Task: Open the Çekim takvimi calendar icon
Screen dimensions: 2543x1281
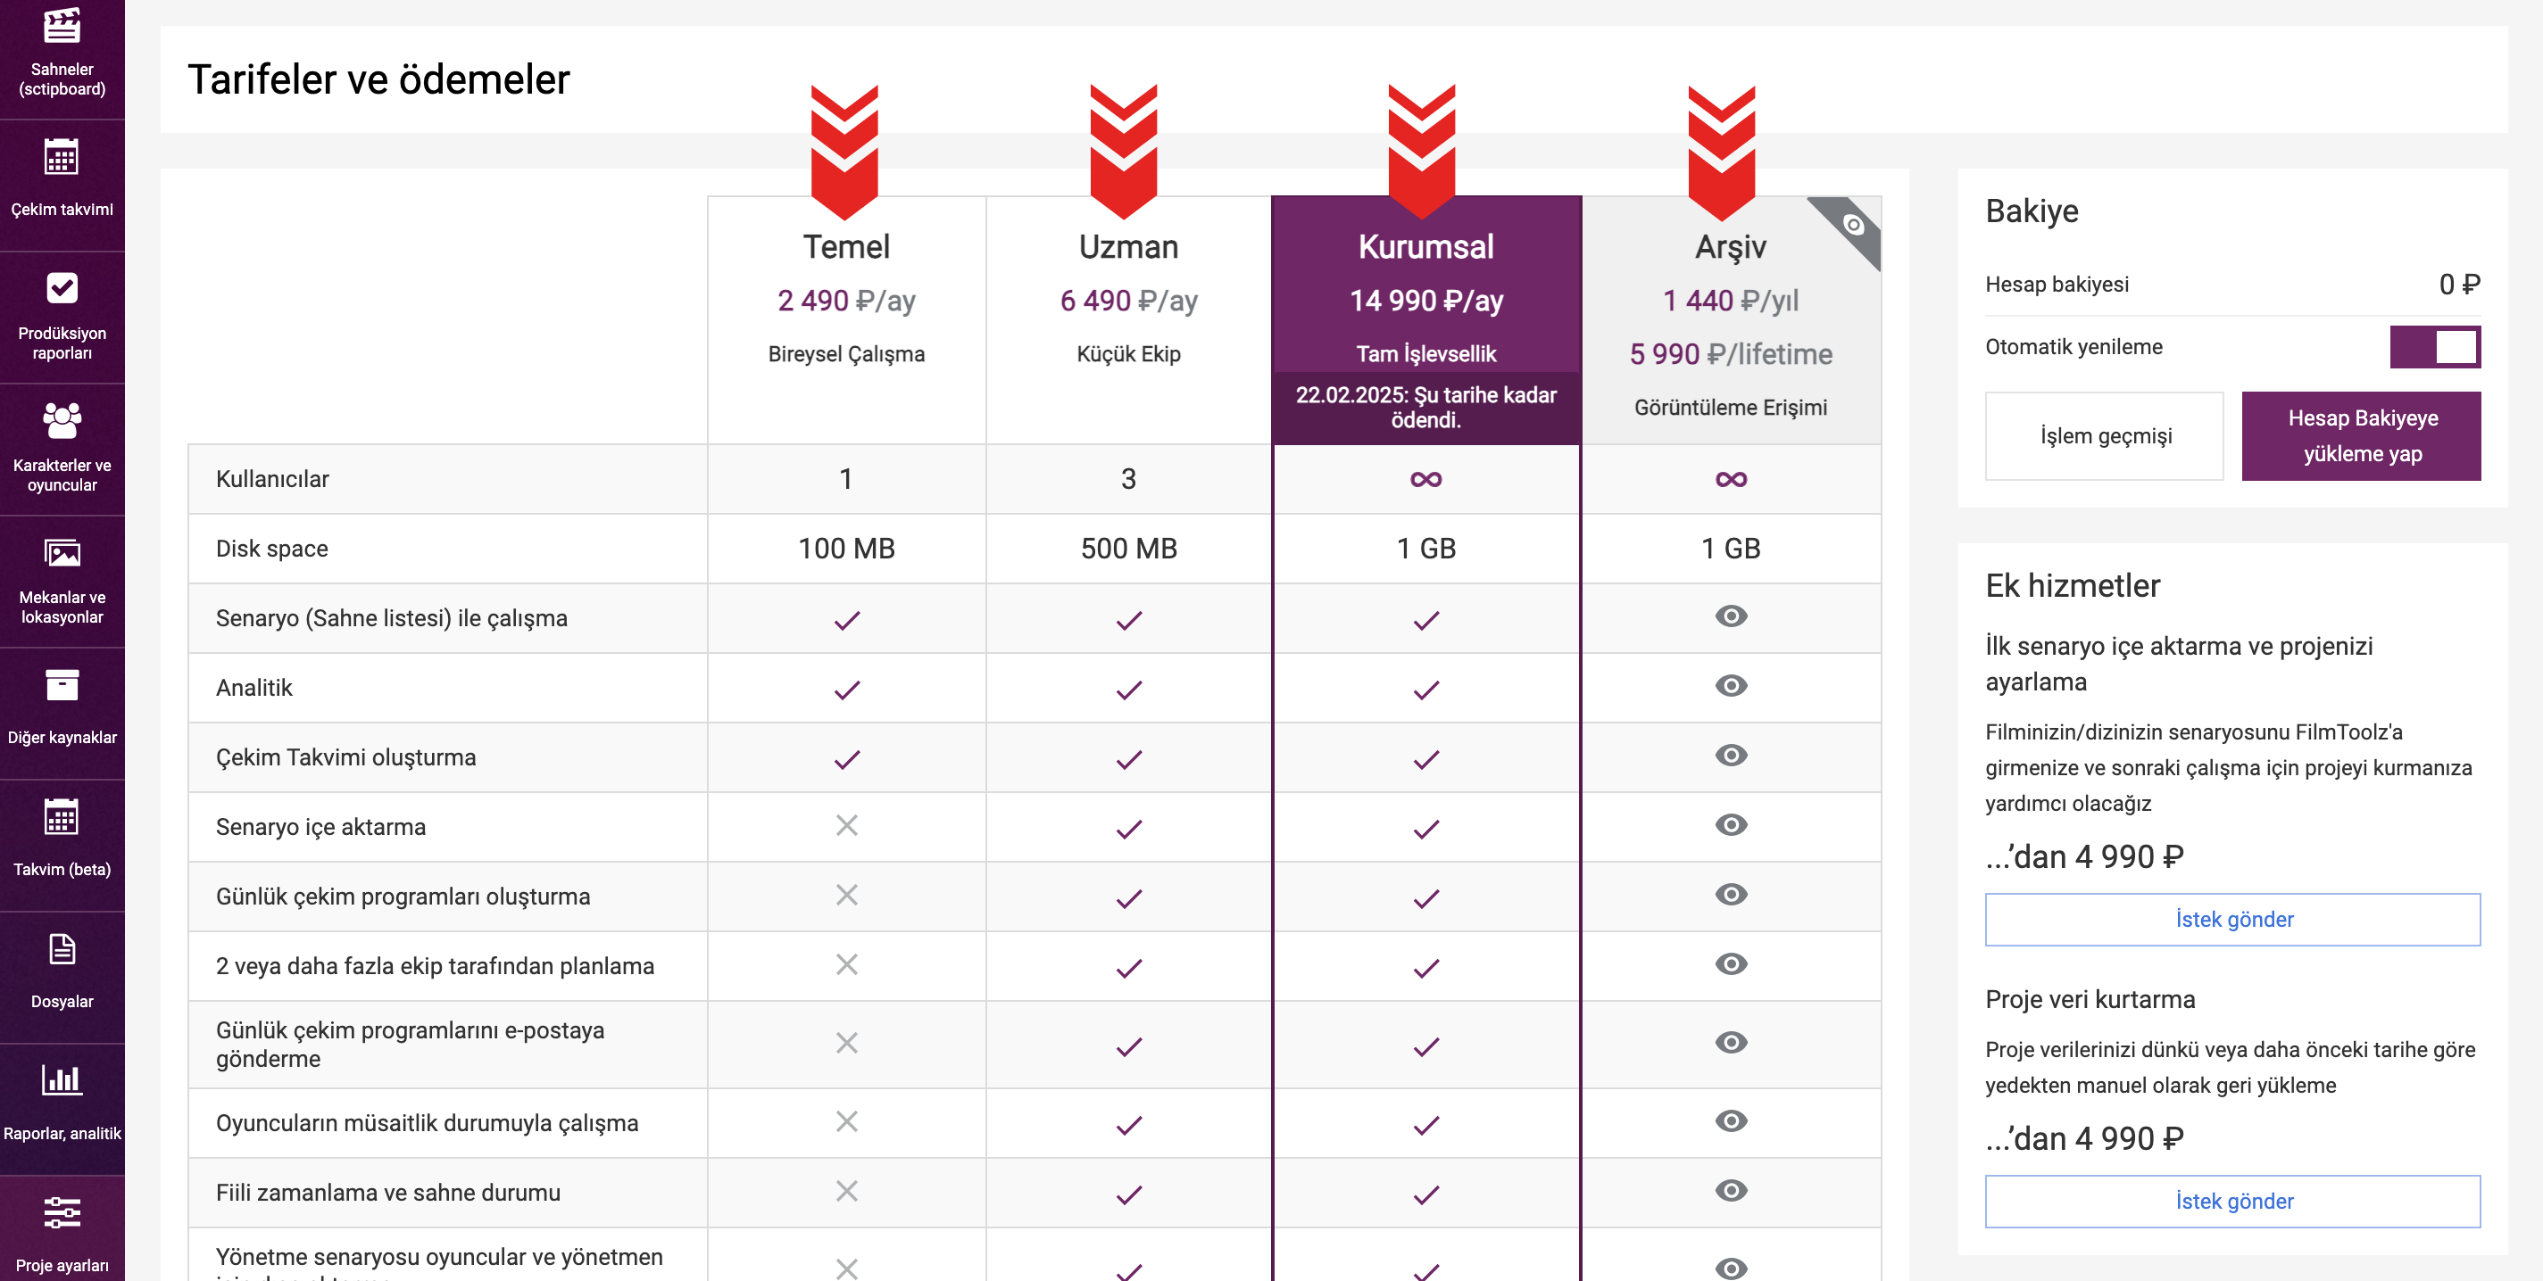Action: pyautogui.click(x=62, y=157)
